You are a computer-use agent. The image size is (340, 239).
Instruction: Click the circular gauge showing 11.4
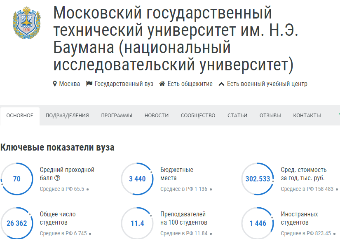(x=137, y=223)
